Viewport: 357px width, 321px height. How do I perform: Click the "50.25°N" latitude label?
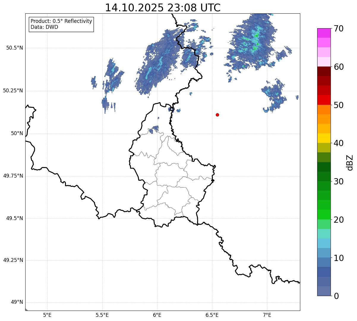pos(13,91)
